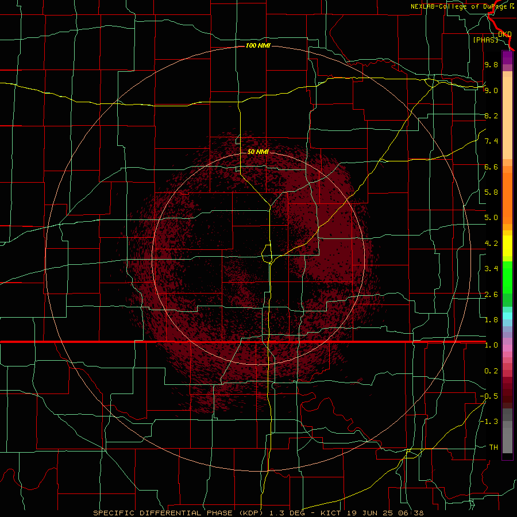This screenshot has width=517, height=517.
Task: Click the TH threshold label on the legend
Action: click(x=493, y=447)
